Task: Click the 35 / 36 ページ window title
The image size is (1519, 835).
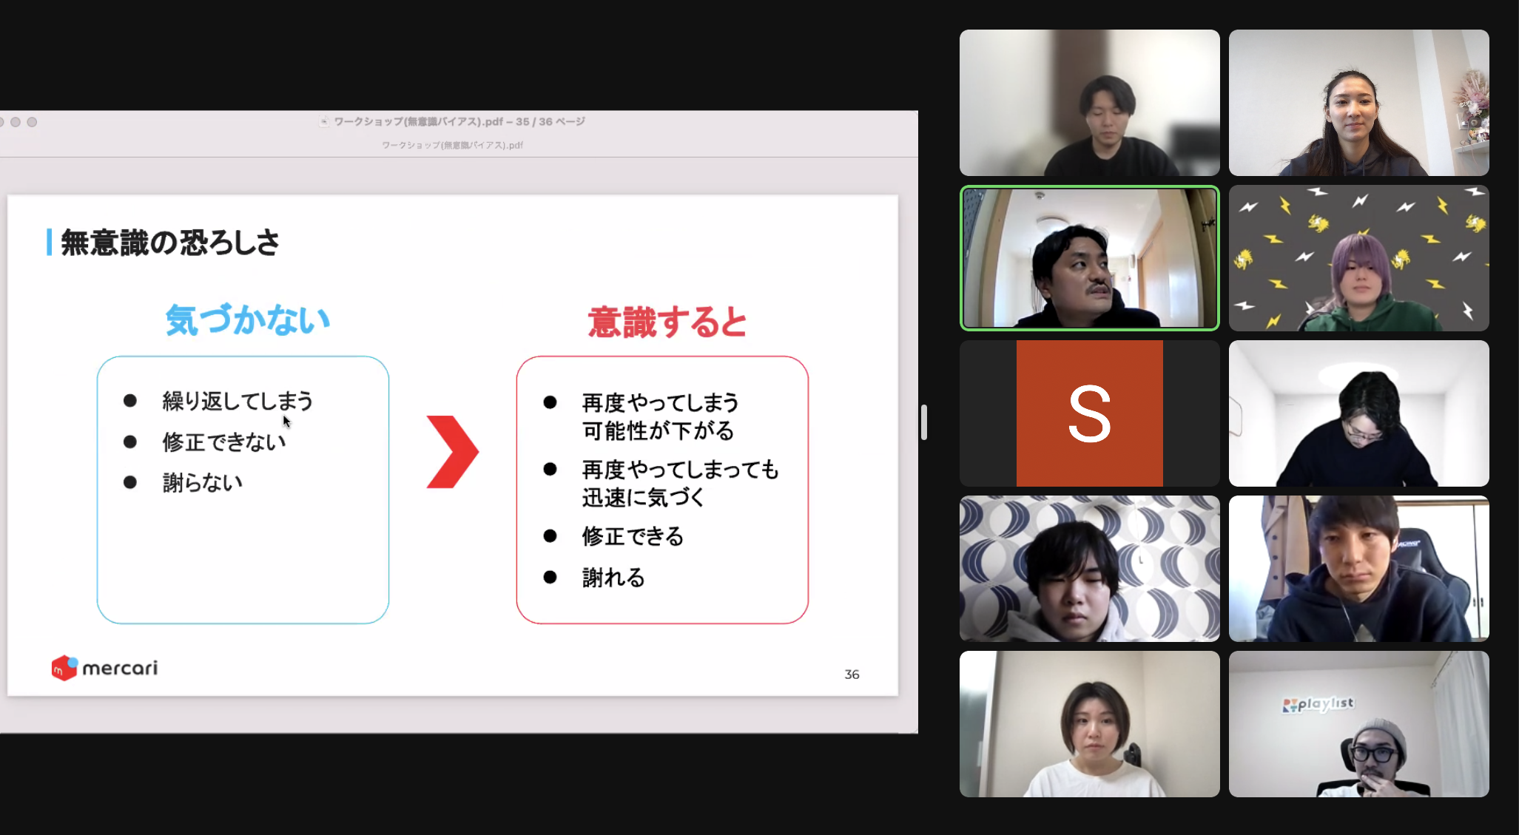Action: [x=550, y=121]
